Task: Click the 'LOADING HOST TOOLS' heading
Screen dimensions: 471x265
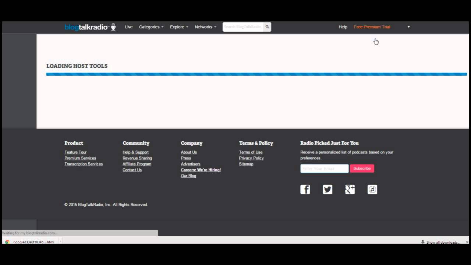Action: tap(77, 66)
